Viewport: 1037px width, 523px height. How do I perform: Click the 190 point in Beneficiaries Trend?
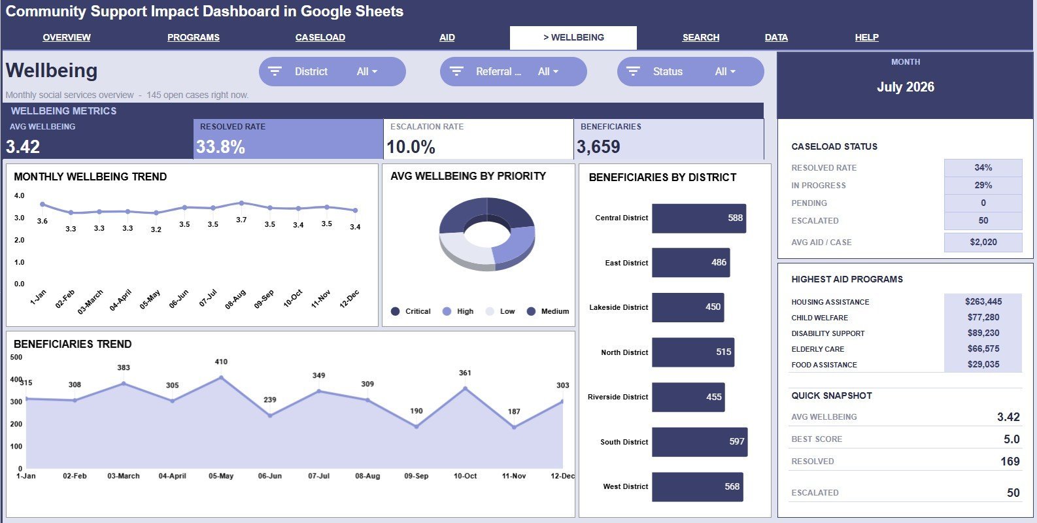click(x=416, y=426)
